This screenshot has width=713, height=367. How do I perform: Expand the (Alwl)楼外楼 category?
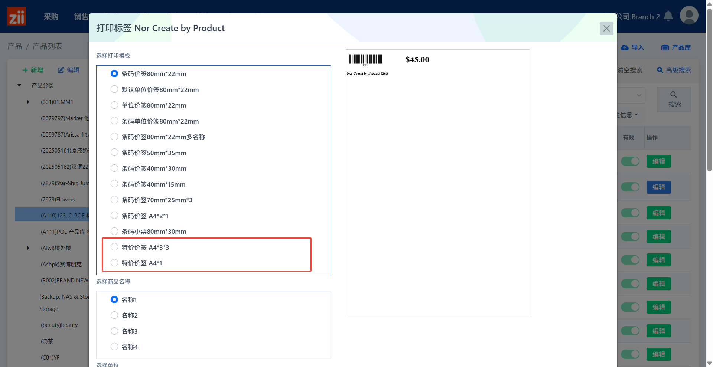point(28,248)
